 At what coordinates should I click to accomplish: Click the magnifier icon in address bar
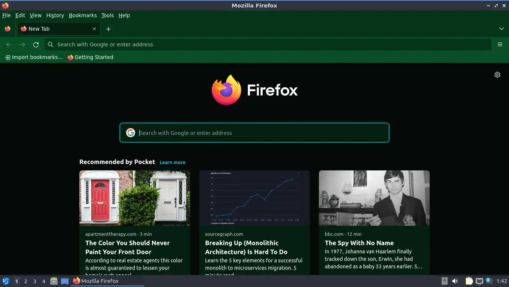click(51, 44)
